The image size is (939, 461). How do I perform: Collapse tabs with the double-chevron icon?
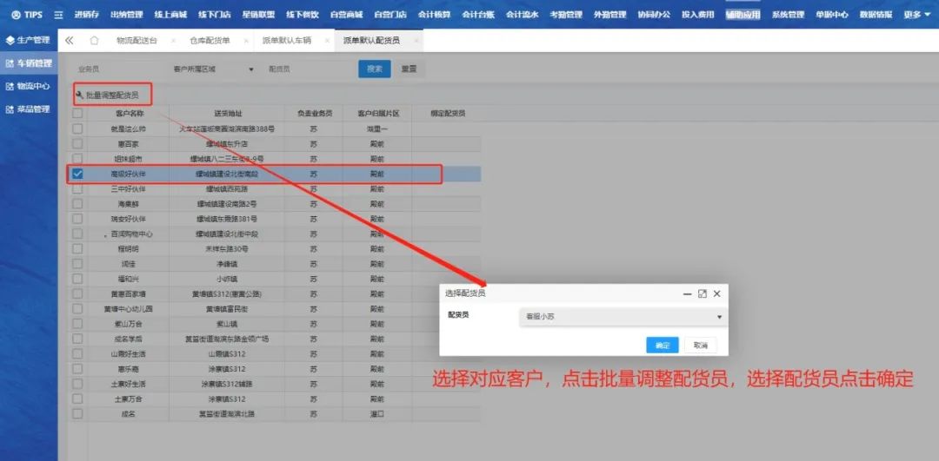[x=70, y=41]
